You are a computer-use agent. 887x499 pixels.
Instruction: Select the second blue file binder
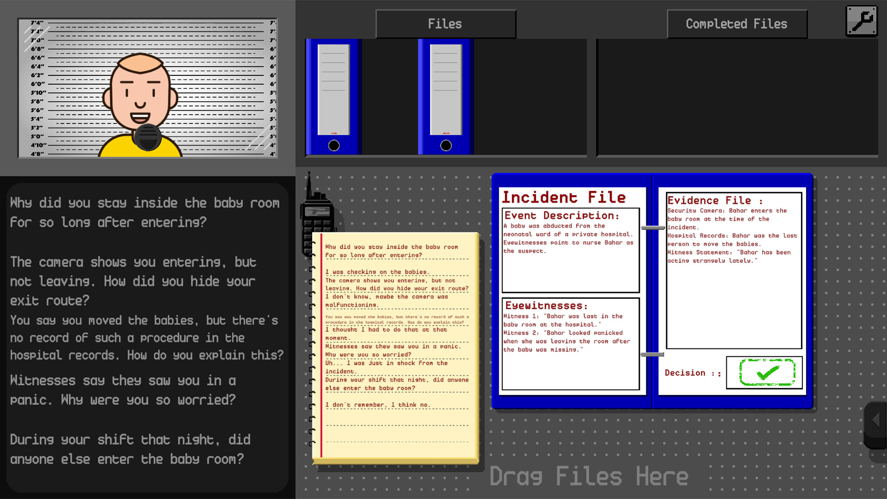tap(446, 97)
